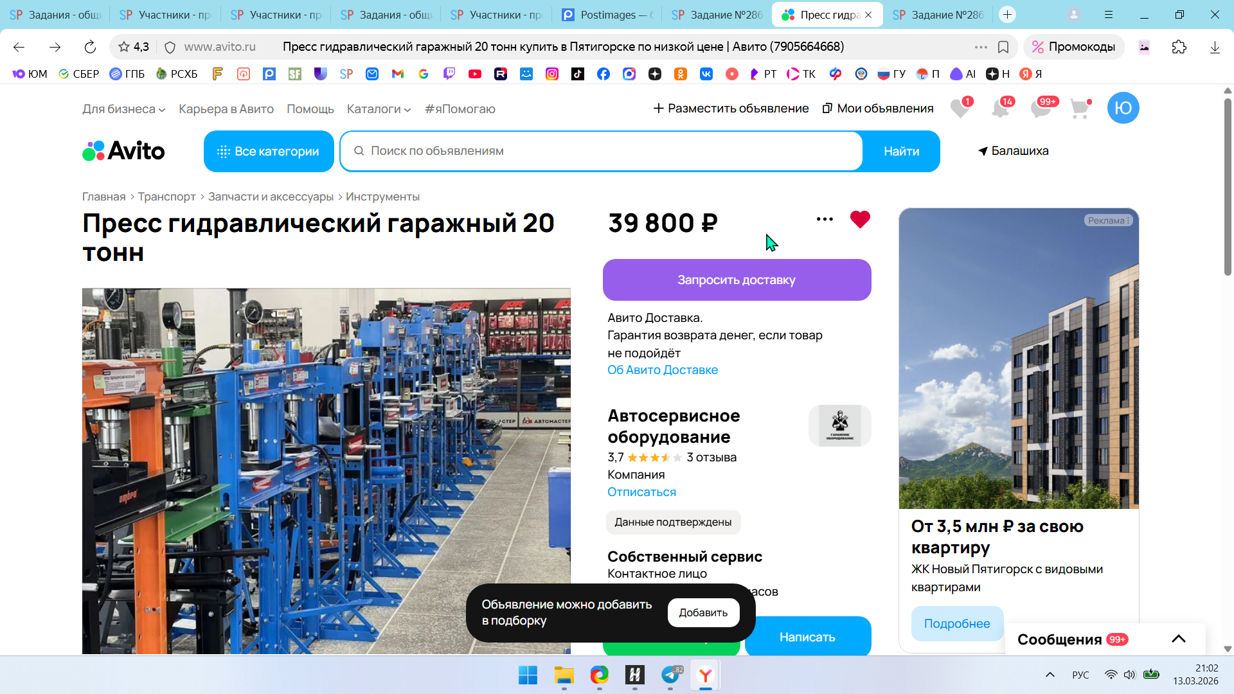
Task: Open the Об Авито Доставке link
Action: pyautogui.click(x=662, y=370)
